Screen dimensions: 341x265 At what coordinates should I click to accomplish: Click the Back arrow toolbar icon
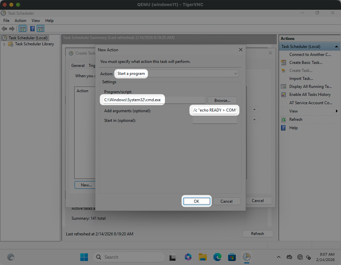(x=4, y=29)
